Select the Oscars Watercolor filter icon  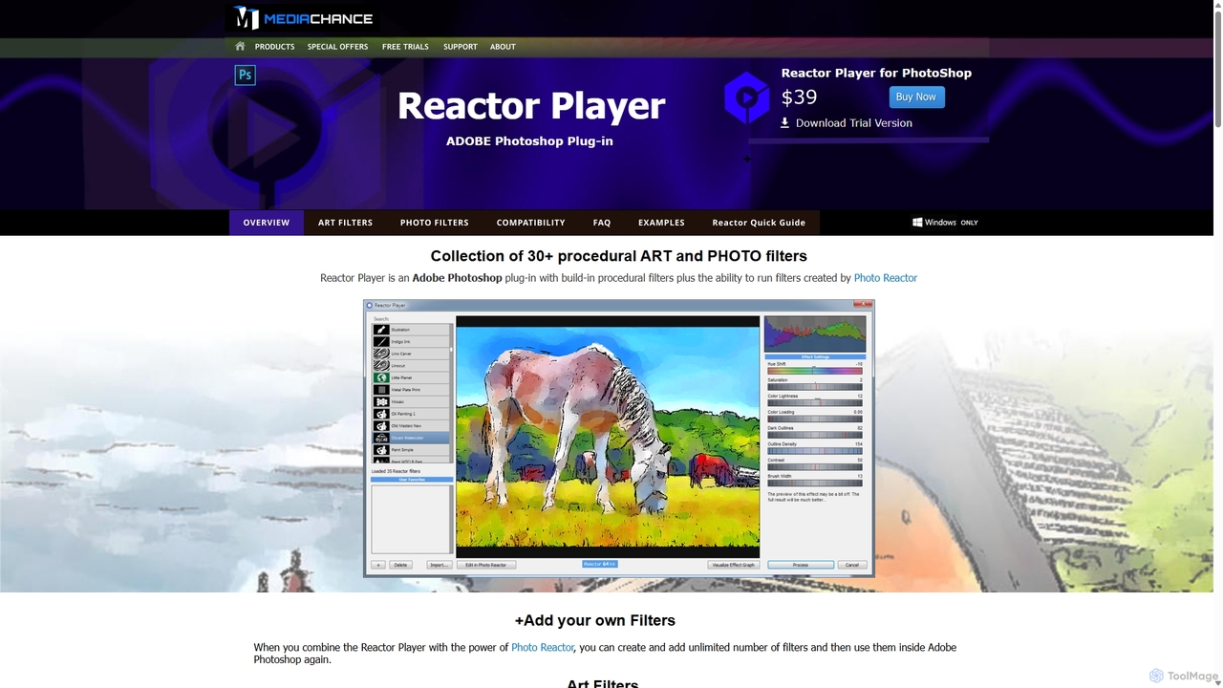pos(381,438)
